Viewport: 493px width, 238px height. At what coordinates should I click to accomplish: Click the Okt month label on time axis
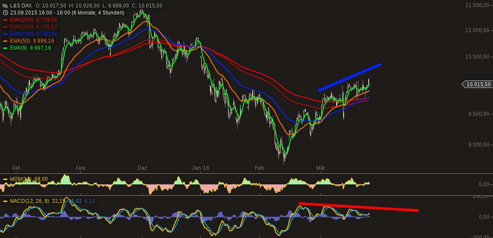pyautogui.click(x=16, y=168)
